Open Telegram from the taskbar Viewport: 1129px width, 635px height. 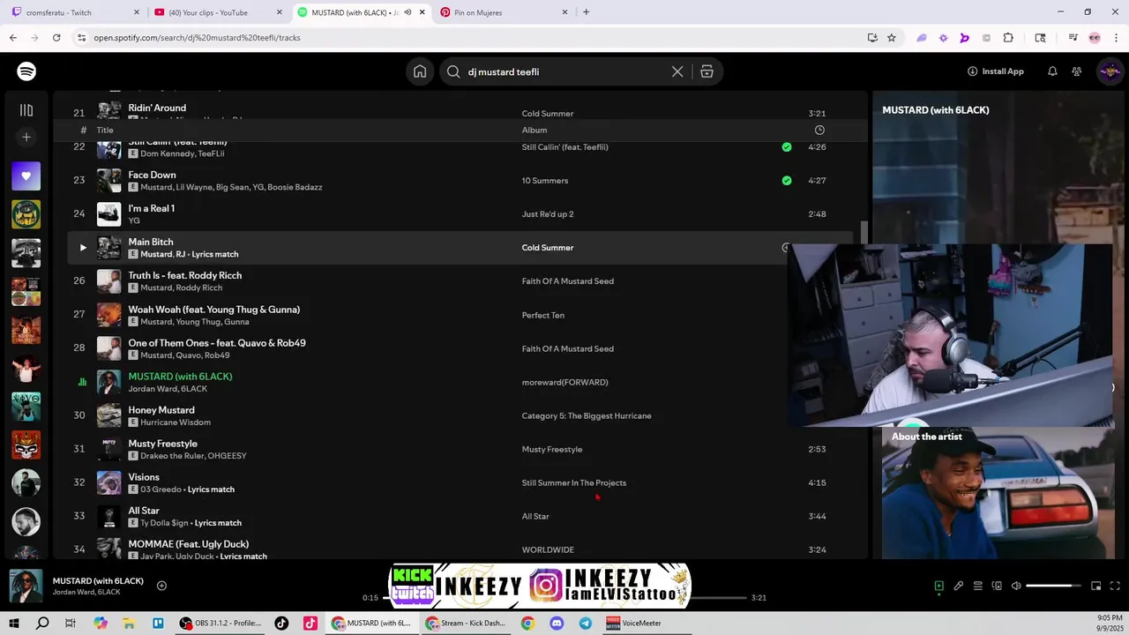pyautogui.click(x=586, y=624)
